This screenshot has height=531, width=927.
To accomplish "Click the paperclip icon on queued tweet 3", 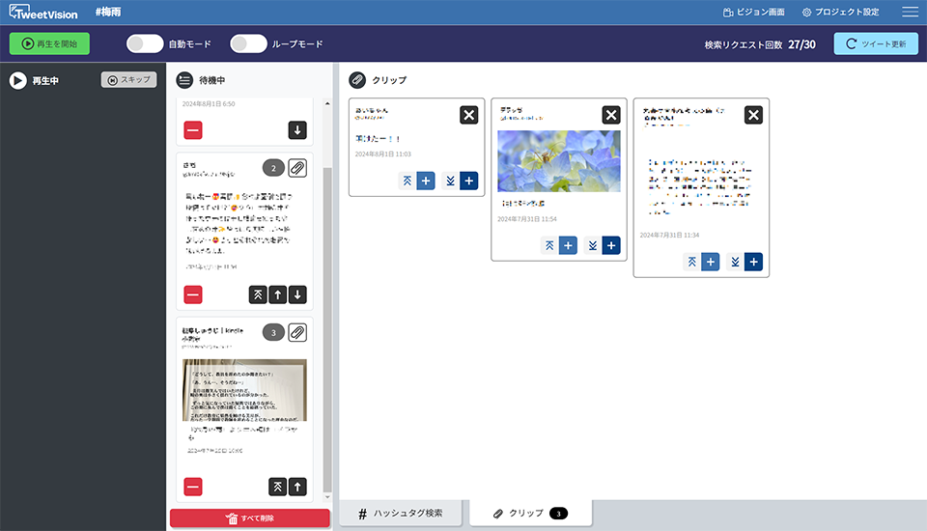I will point(297,332).
